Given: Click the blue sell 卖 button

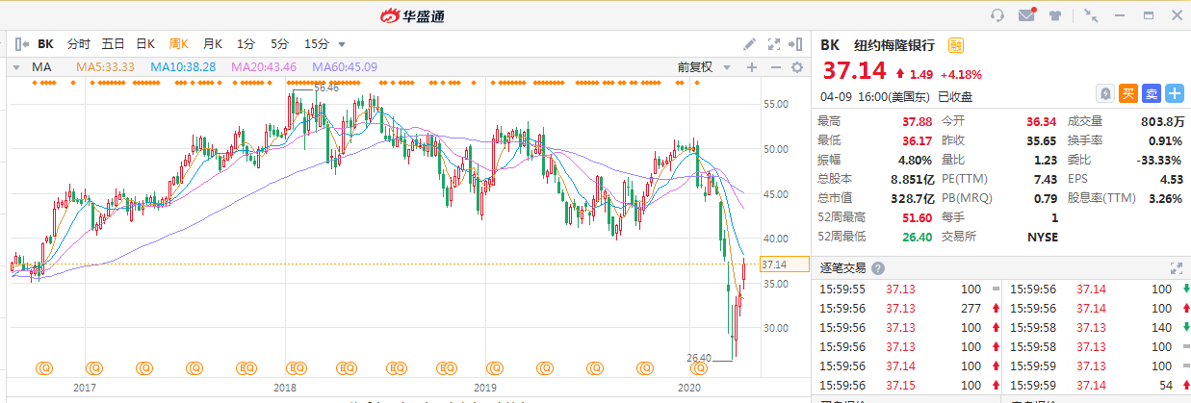Looking at the screenshot, I should coord(1152,93).
